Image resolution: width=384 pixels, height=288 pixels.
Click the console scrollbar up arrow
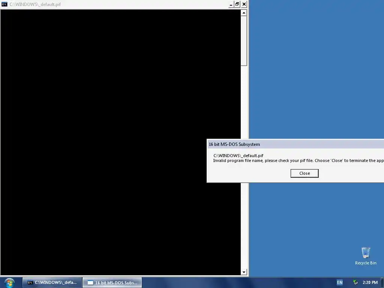[244, 13]
